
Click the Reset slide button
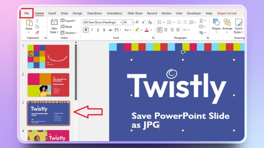pyautogui.click(x=67, y=27)
